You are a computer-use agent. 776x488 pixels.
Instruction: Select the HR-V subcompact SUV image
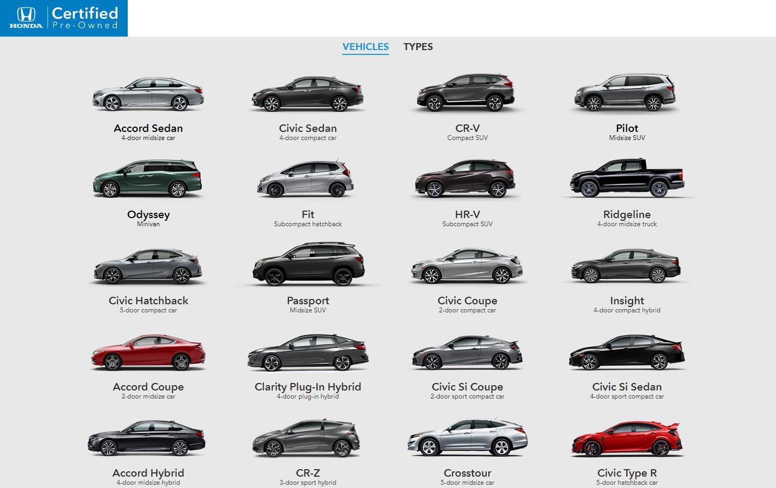466,179
